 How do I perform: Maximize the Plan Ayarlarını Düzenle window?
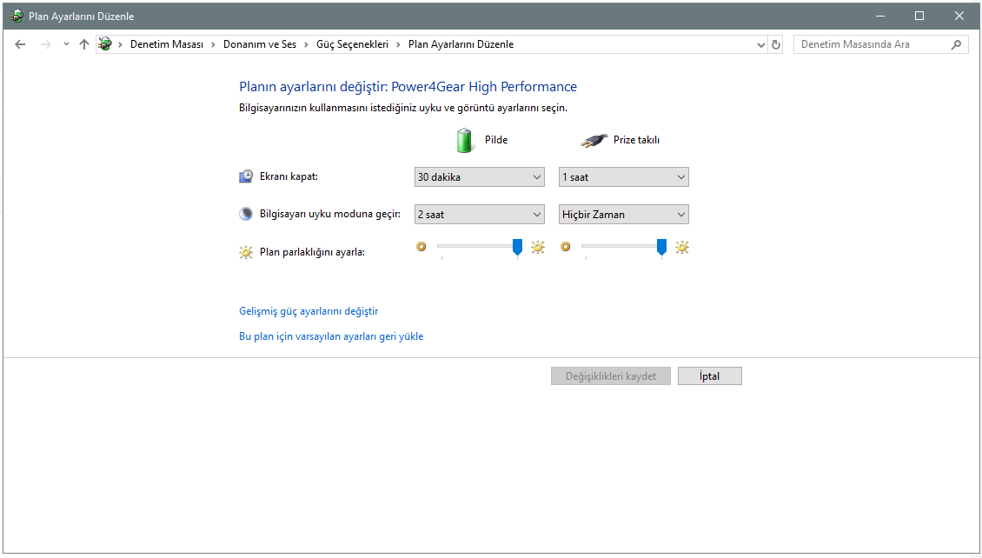[919, 17]
